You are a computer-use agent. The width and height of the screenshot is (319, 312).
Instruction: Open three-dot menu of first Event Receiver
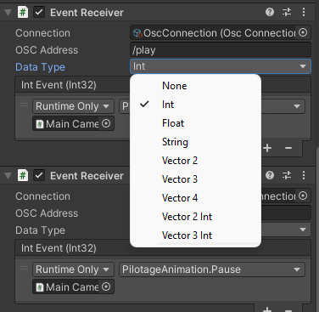click(x=304, y=12)
